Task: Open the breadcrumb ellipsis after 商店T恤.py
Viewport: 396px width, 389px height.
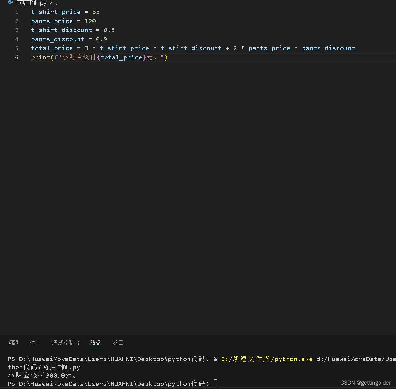Action: coord(57,3)
